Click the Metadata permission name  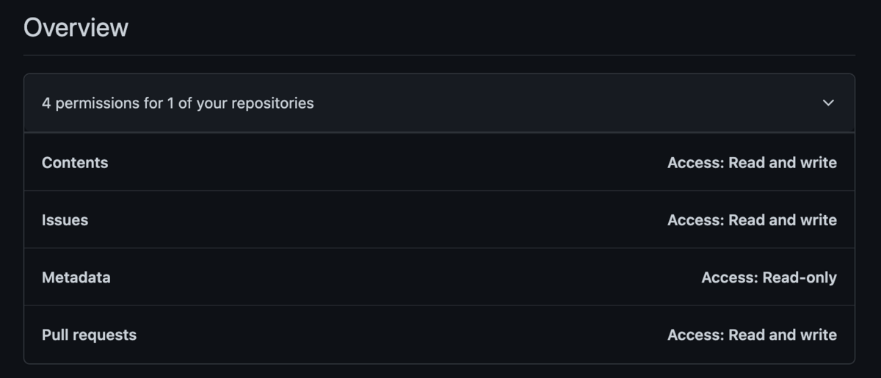click(76, 277)
